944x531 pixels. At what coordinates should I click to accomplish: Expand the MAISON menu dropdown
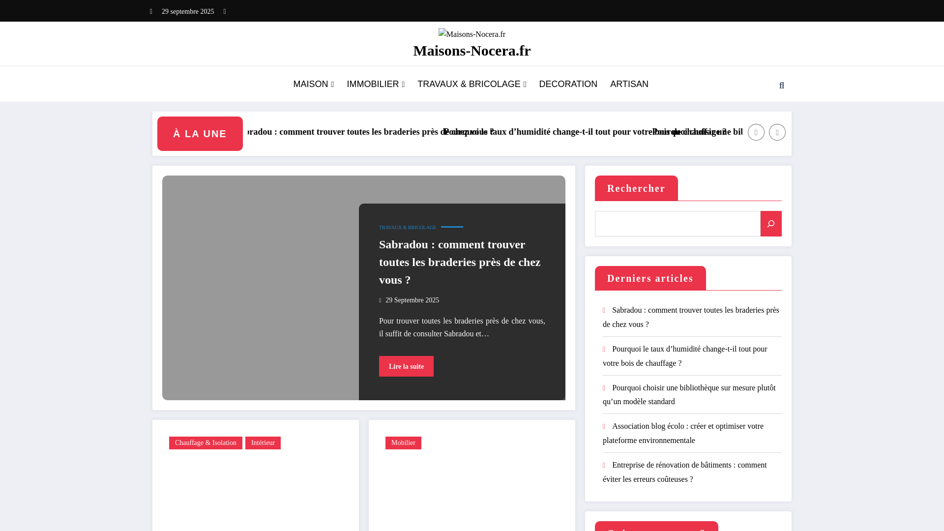point(313,84)
